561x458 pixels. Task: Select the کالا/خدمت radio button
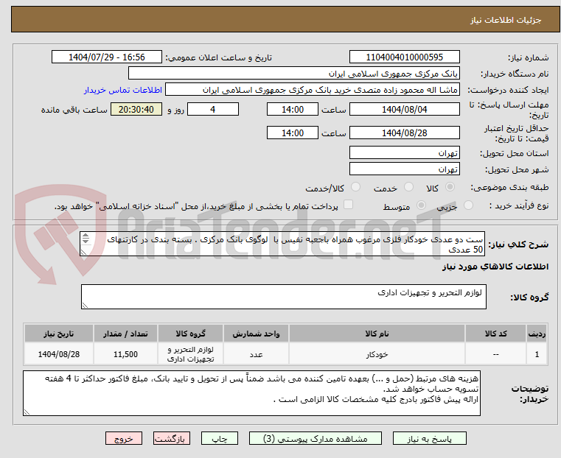(x=355, y=187)
